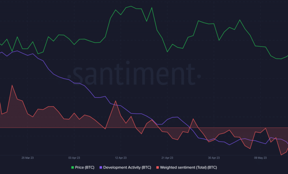Click the red Weighted sentiment legend swatch
This screenshot has width=288, height=174.
(158, 168)
